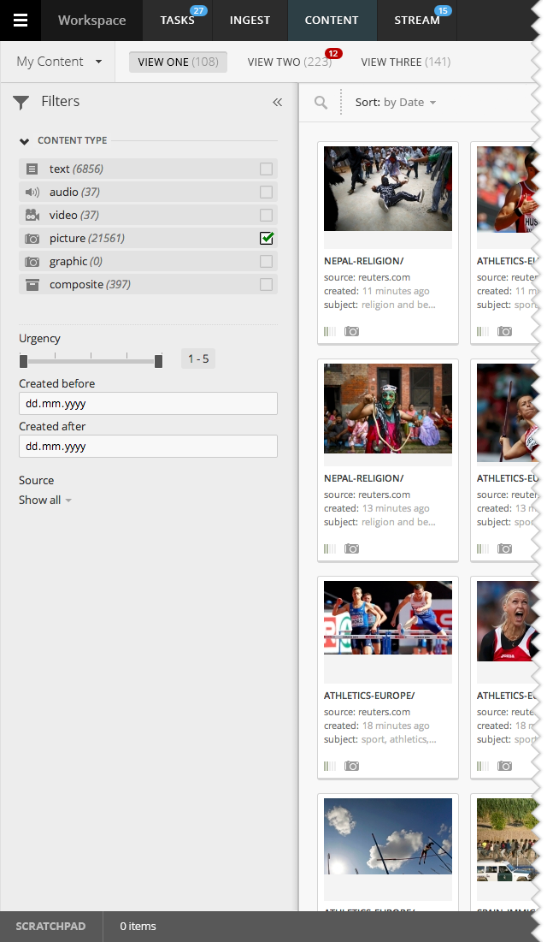
Task: Enable the audio content type checkbox
Action: coord(266,193)
